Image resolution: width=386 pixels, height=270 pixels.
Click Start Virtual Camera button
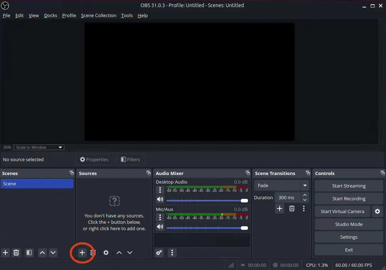point(343,211)
